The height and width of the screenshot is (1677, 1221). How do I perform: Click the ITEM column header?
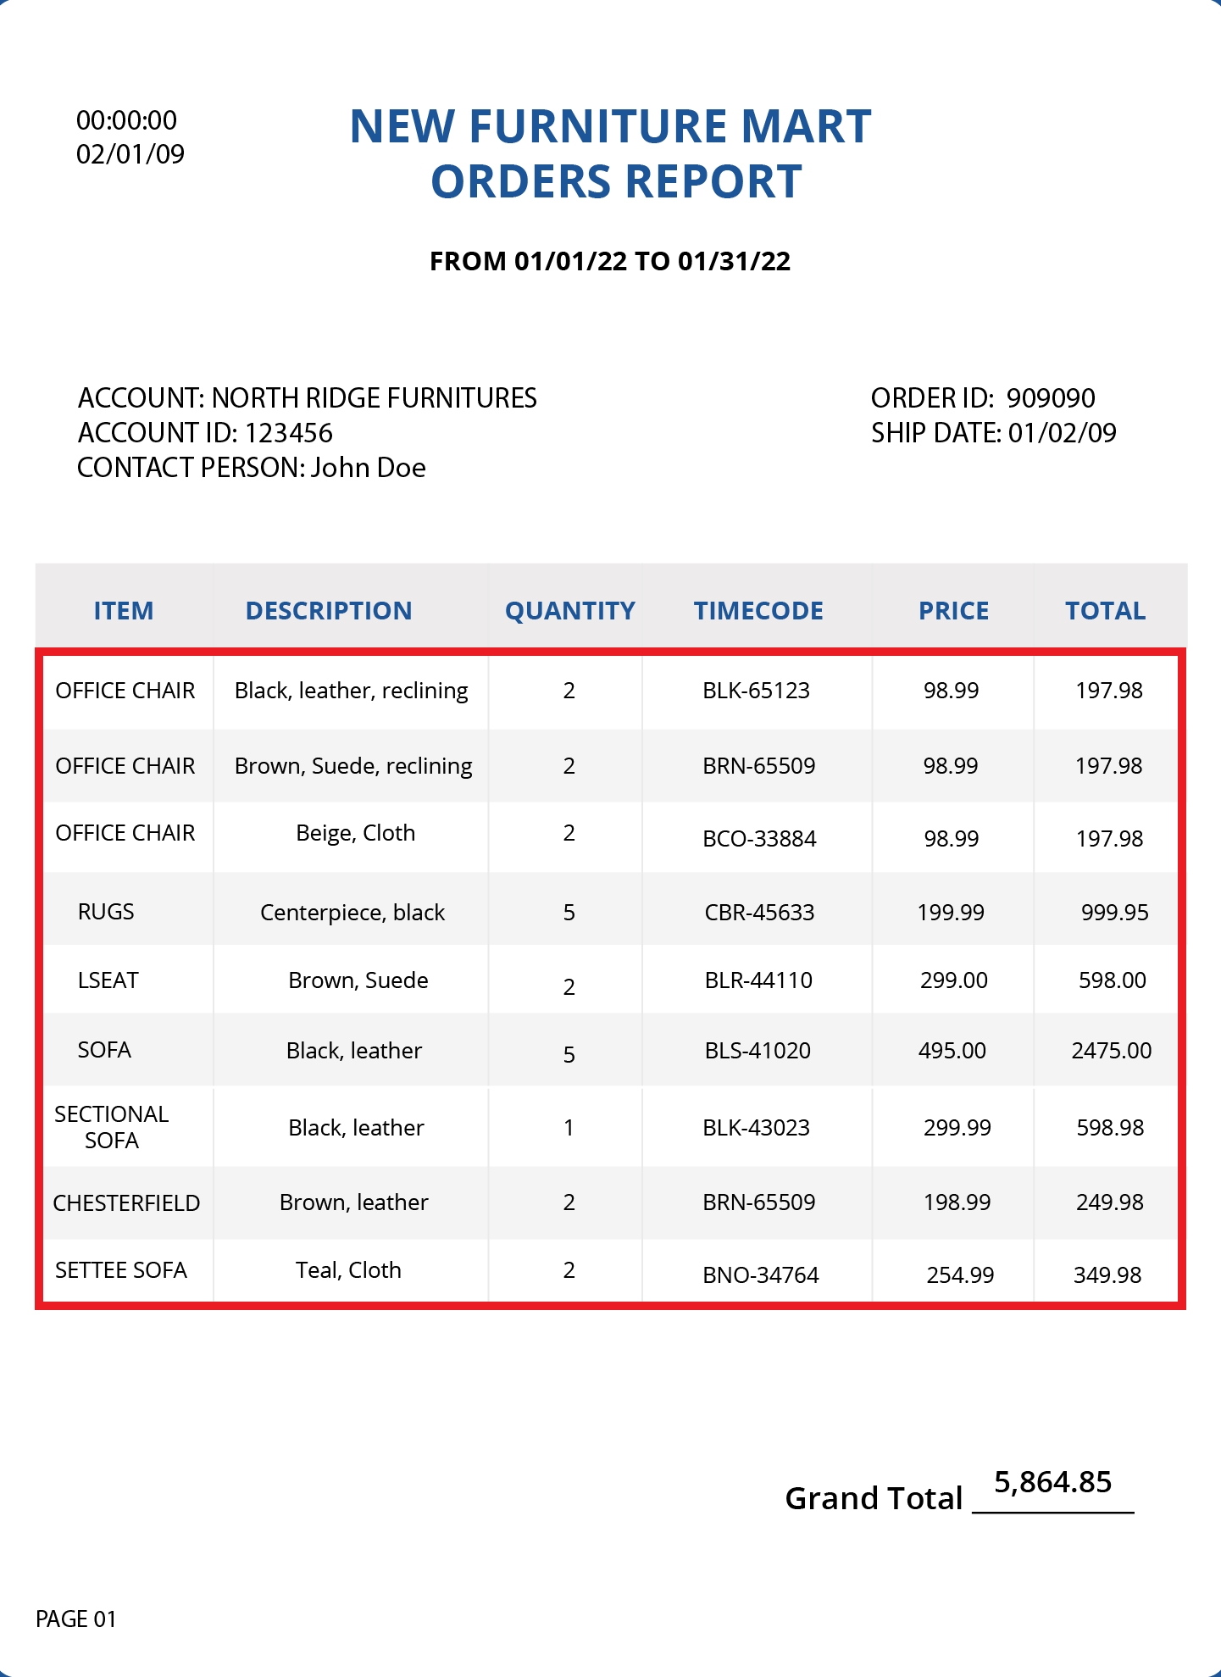[124, 611]
